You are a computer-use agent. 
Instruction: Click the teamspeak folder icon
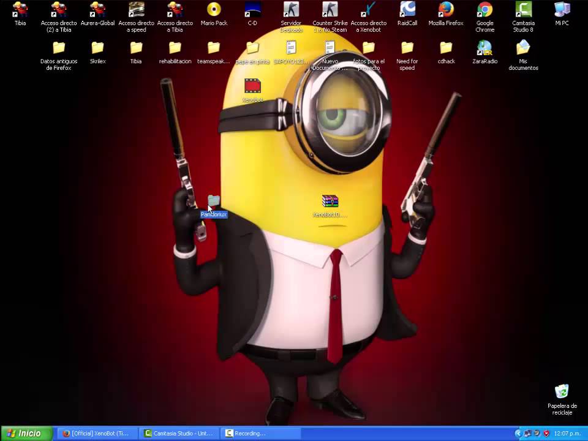pyautogui.click(x=214, y=48)
